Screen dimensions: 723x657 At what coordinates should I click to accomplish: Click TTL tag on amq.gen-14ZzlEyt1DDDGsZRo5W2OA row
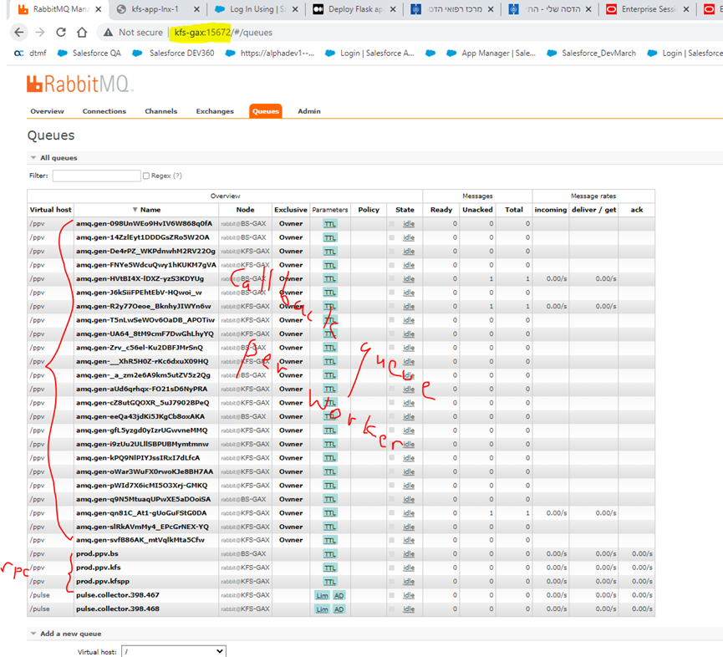tap(329, 237)
